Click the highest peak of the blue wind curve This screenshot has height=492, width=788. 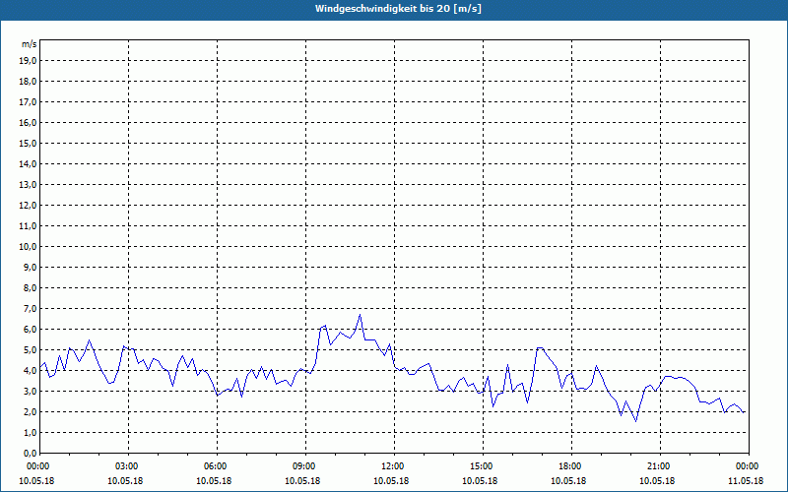(x=360, y=315)
